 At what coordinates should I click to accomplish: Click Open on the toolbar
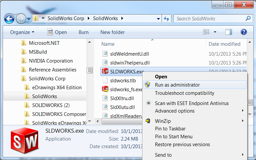(x=57, y=32)
